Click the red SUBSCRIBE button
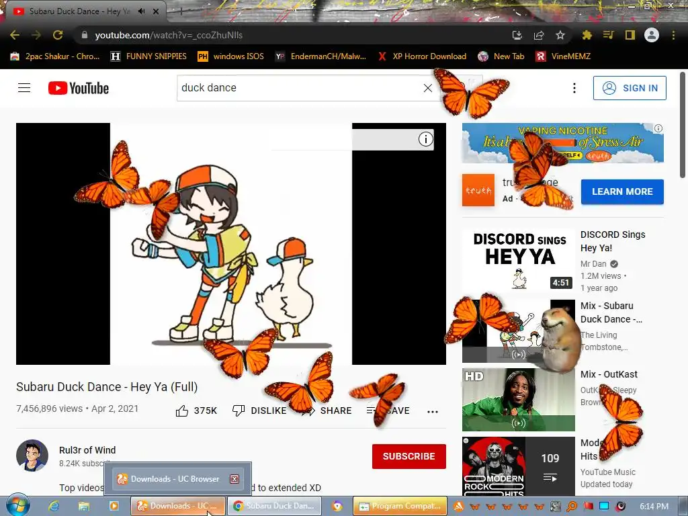Screen dimensions: 688x516 (409, 456)
